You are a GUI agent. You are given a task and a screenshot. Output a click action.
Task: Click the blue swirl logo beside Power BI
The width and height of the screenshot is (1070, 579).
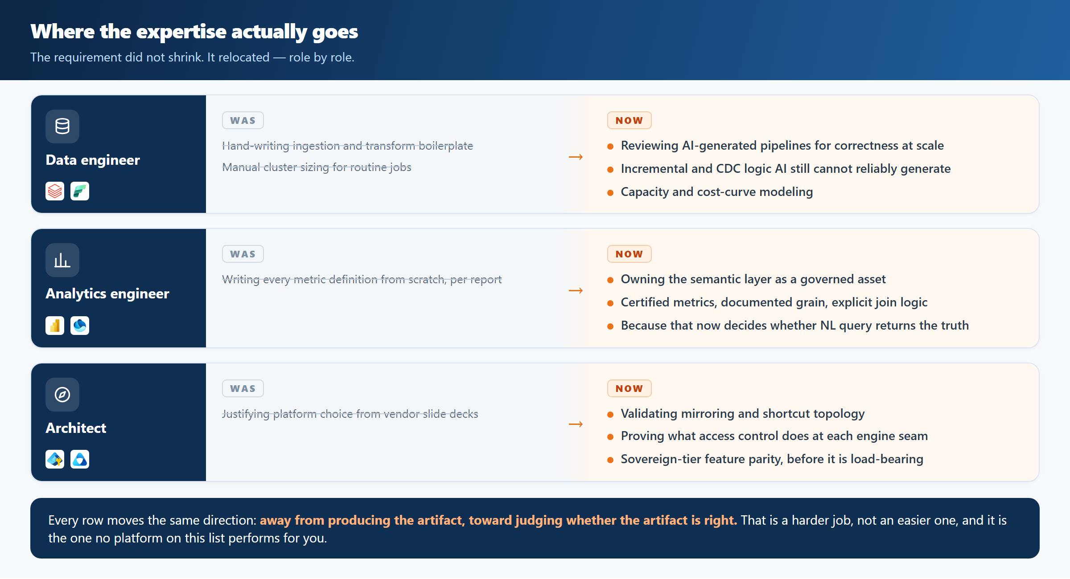(x=80, y=326)
